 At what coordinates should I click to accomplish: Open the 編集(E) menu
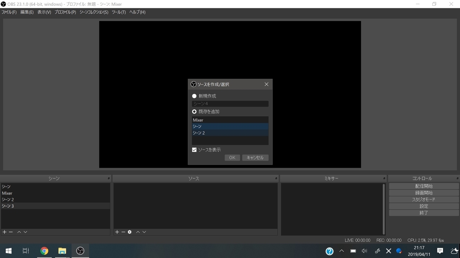[x=27, y=12]
